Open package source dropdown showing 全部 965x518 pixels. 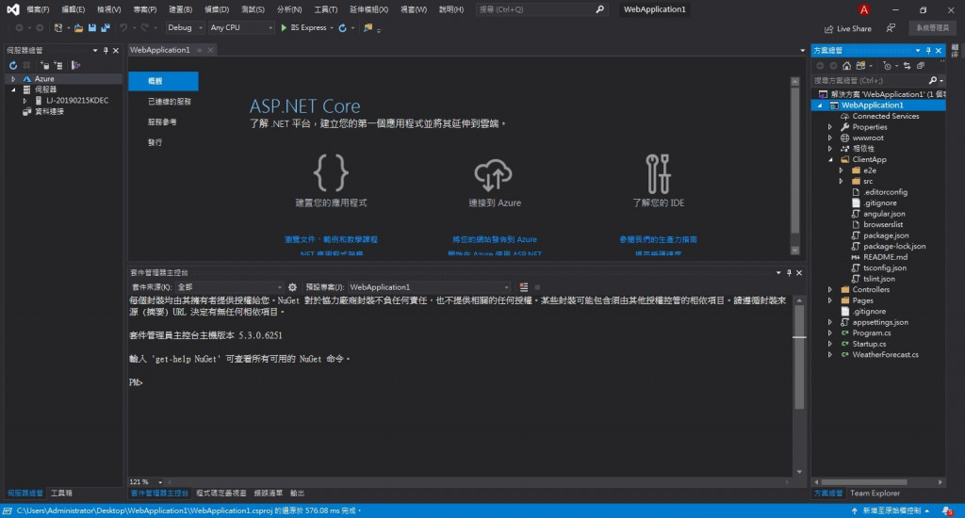229,287
